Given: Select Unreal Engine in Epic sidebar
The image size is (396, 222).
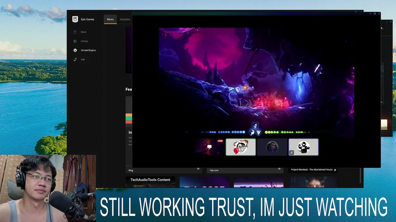Looking at the screenshot, I should tap(85, 50).
